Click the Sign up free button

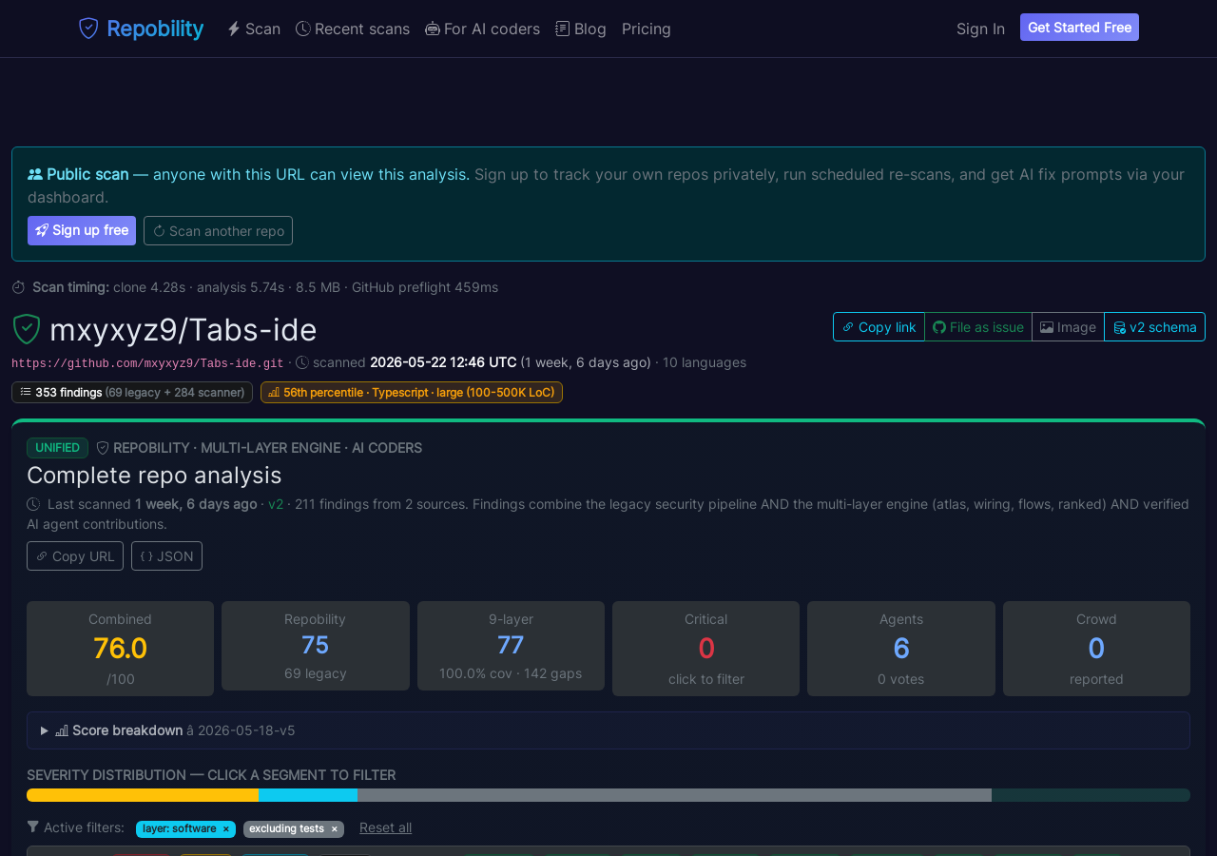(82, 230)
